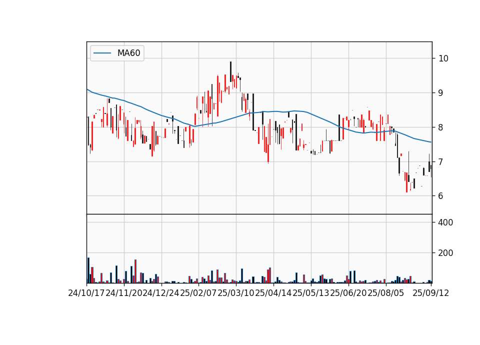
Task: Click date label 25/06/20
Action: coord(348,293)
